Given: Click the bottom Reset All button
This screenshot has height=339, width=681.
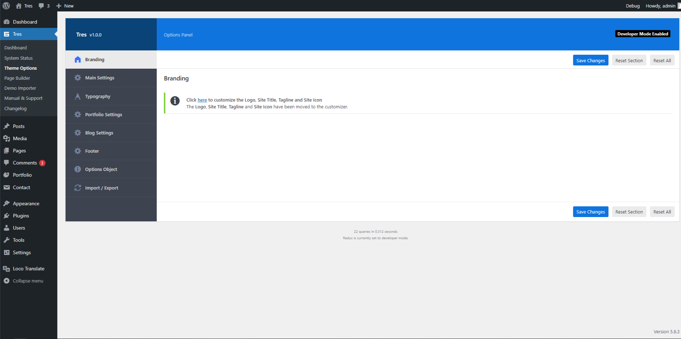Looking at the screenshot, I should (662, 212).
